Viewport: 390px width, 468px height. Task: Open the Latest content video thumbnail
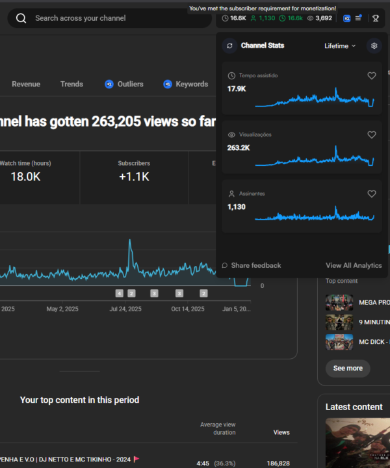coord(357,443)
